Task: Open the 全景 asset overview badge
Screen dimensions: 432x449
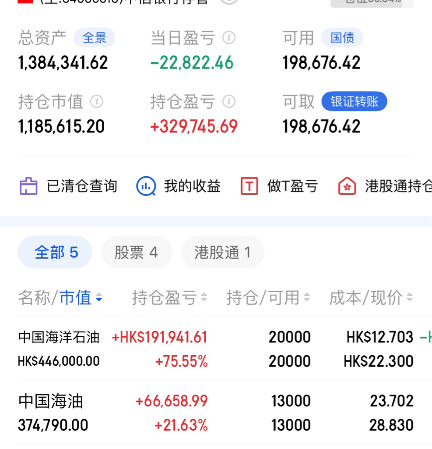Action: pos(95,38)
